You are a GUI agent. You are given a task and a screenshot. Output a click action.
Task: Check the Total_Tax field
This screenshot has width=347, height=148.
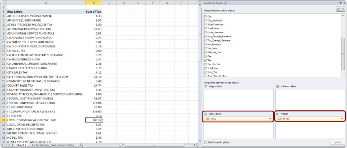click(206, 68)
